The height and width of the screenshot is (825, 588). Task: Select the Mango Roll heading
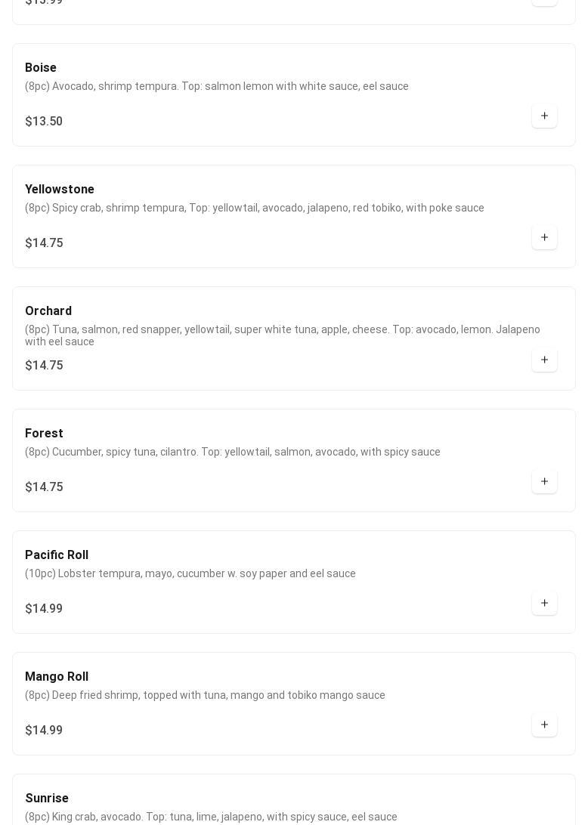coord(57,677)
